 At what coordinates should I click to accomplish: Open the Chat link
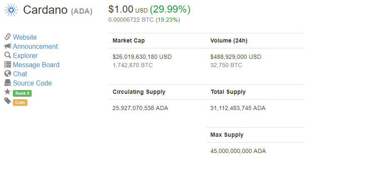20,74
